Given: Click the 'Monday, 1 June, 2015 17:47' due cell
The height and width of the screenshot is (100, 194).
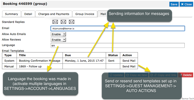Looking at the screenshot, I should point(84,61).
